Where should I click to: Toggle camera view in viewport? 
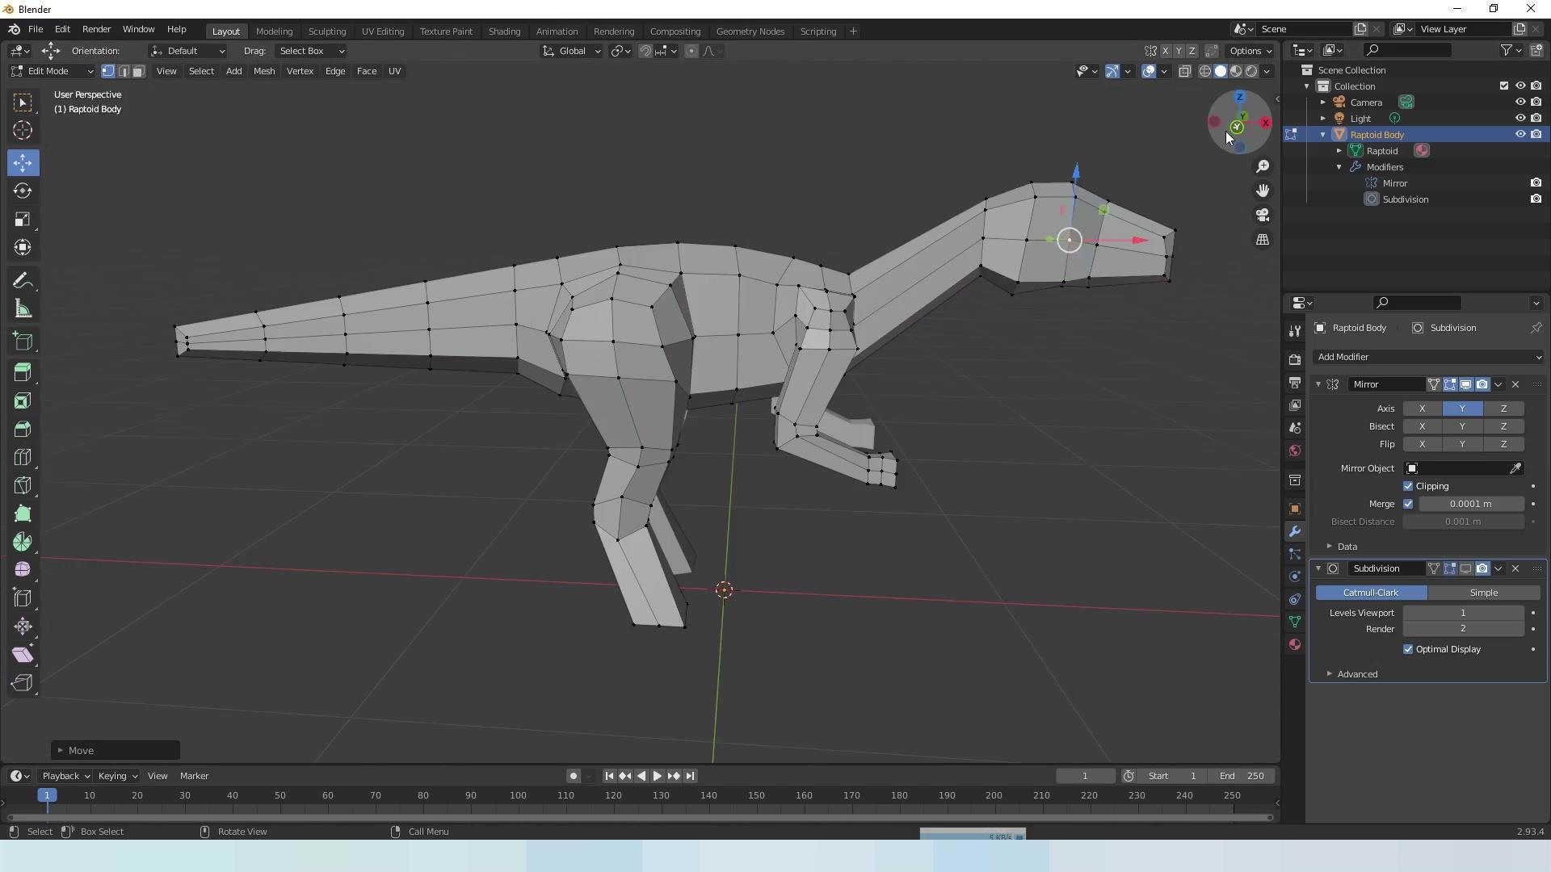tap(1263, 216)
